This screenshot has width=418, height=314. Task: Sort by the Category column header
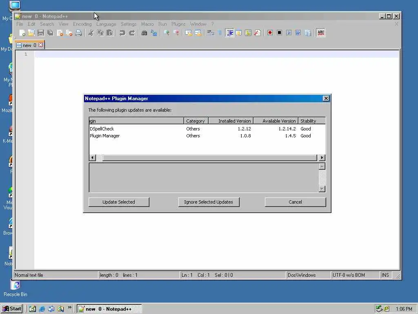[196, 121]
